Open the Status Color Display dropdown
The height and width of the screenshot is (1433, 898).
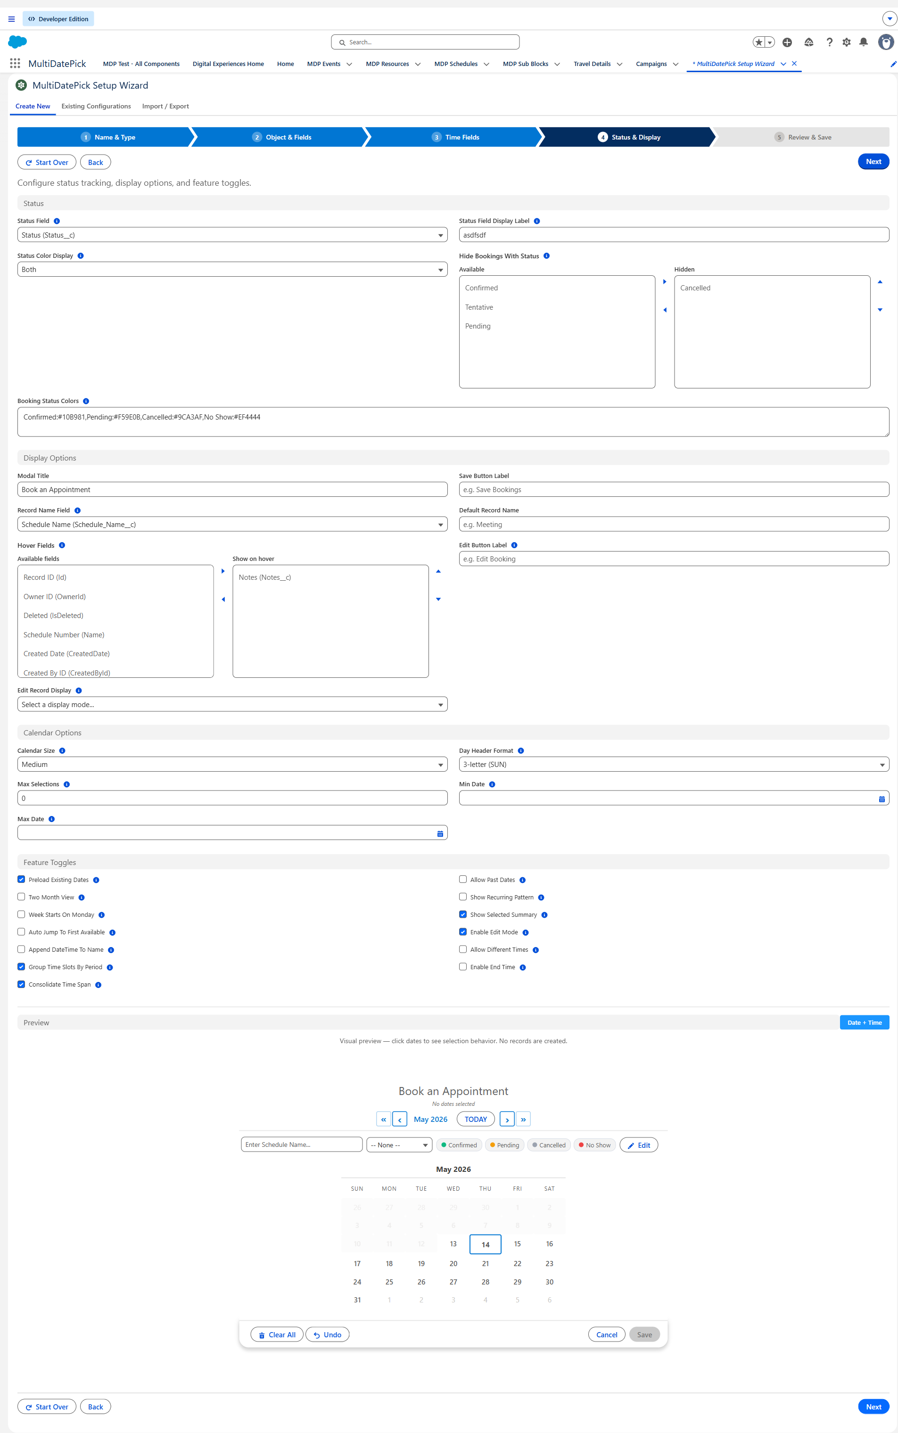(x=232, y=270)
